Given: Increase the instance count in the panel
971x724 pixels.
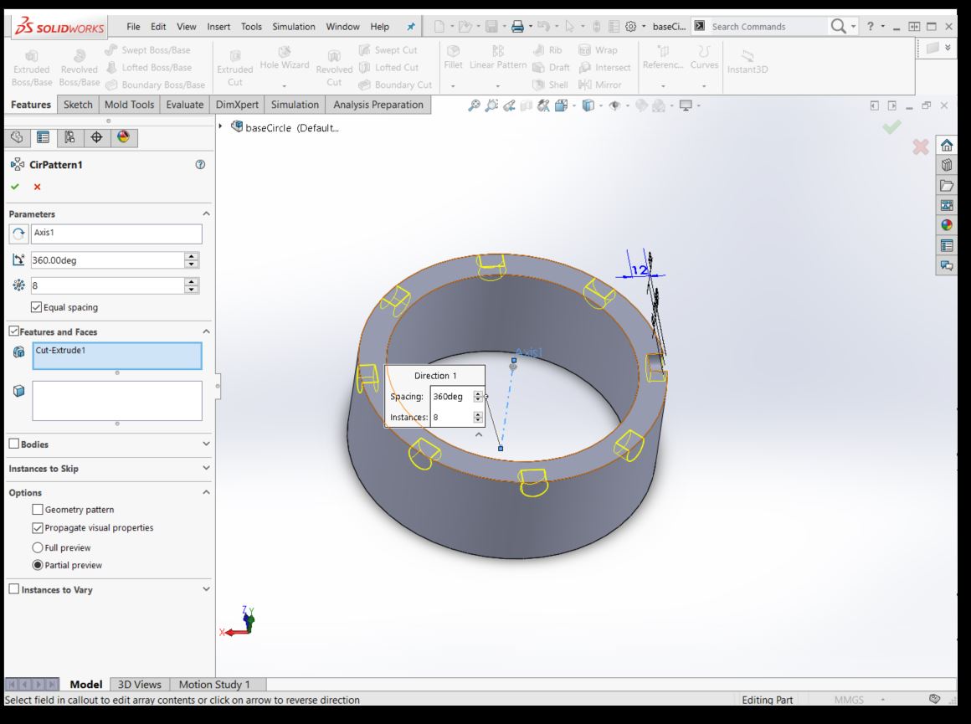Looking at the screenshot, I should point(192,282).
